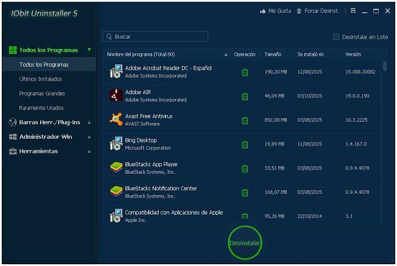Click the magnifier icon in the Buscar box
Screen dimensions: 397x266
coord(109,37)
